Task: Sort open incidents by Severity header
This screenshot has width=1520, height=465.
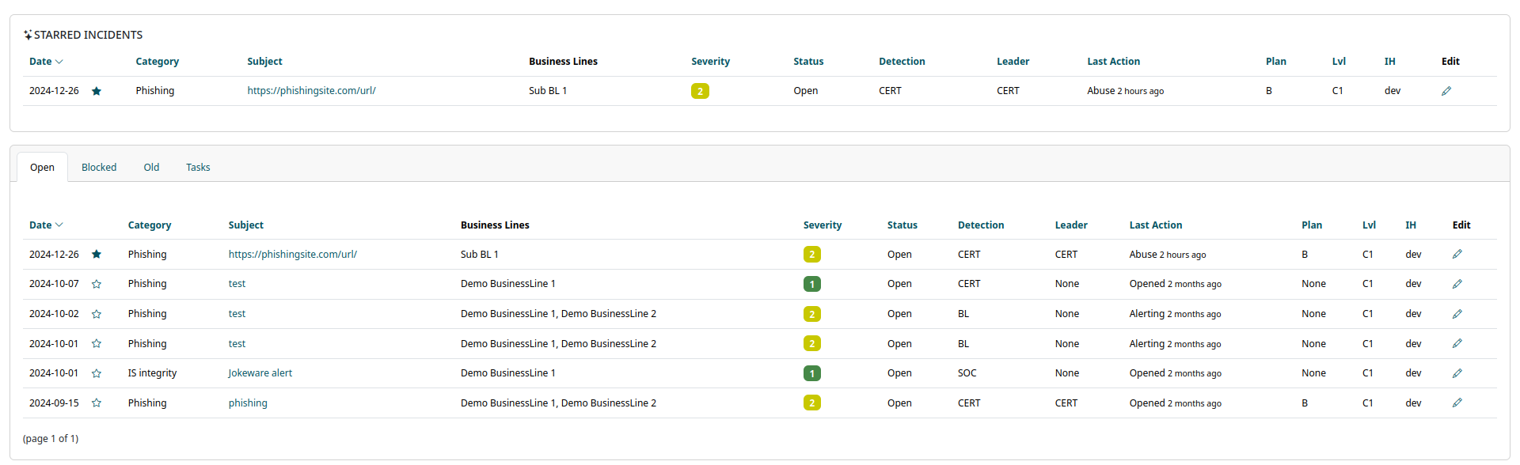Action: pyautogui.click(x=822, y=225)
